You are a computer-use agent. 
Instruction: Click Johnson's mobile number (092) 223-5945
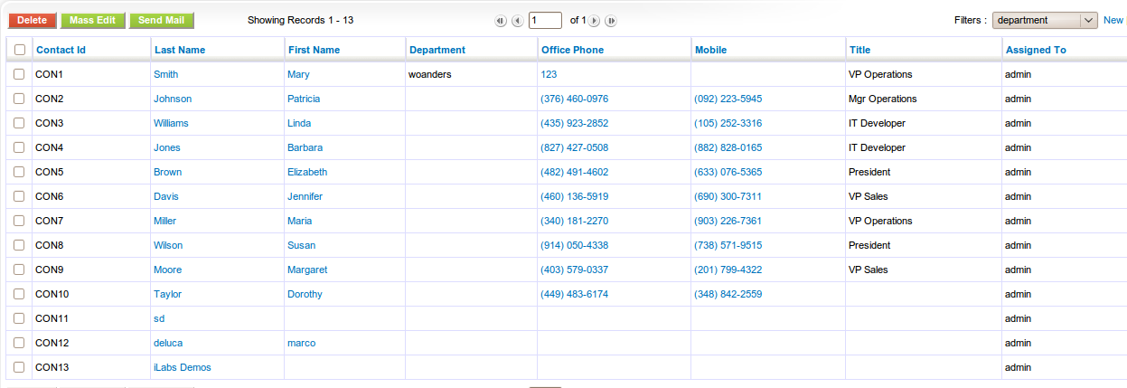tap(728, 99)
